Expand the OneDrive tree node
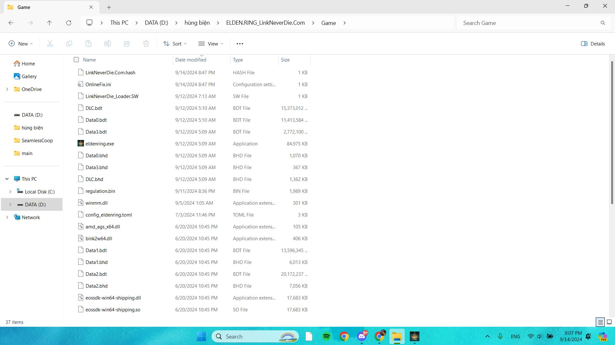Screen dimensions: 615x345 point(7,89)
